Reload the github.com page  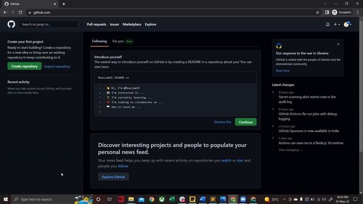[20, 12]
